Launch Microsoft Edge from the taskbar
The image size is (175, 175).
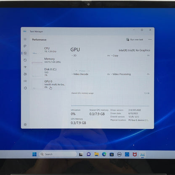point(104,154)
